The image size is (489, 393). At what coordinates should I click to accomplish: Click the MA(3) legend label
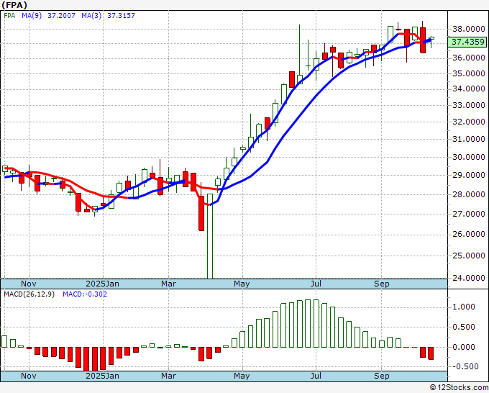(91, 16)
